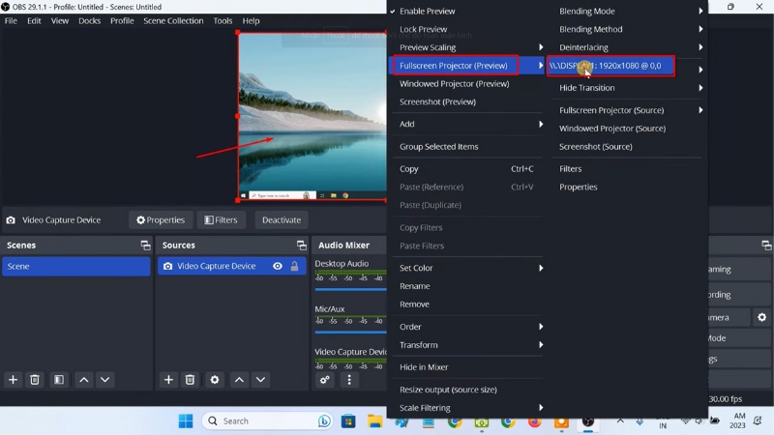The width and height of the screenshot is (774, 435).
Task: Expand Blending Mode submenu
Action: pos(627,11)
